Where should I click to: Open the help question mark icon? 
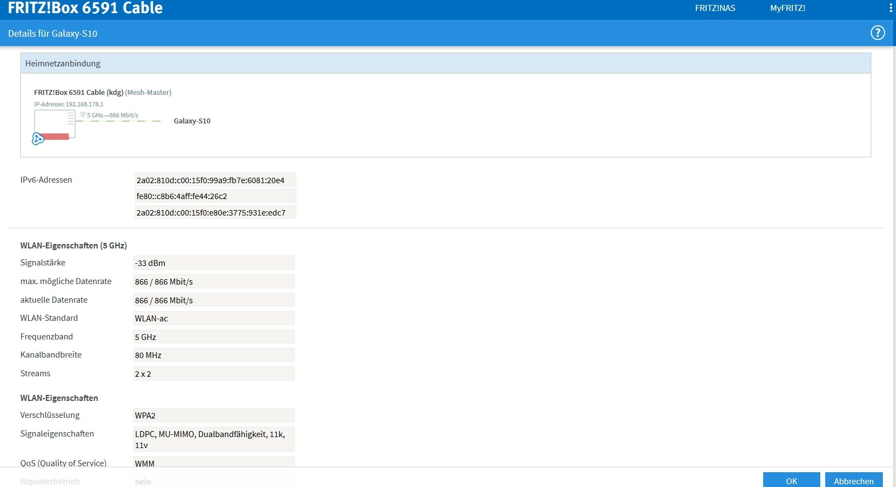[878, 33]
